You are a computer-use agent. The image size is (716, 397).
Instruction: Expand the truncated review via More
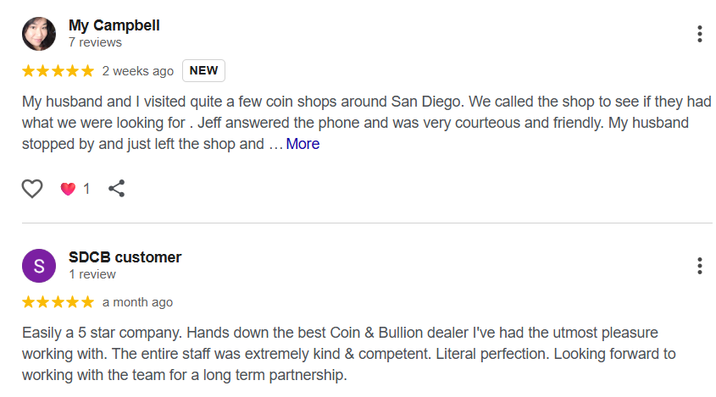tap(302, 144)
